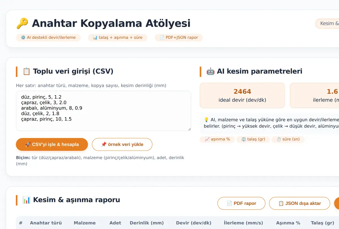Click the 'Anahtar türü' column header
Viewport: 339px width, 229px height.
point(46,223)
